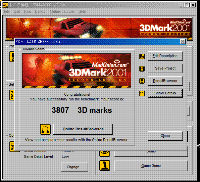Maximize the main 3DMark window
The height and width of the screenshot is (182, 200).
[187, 5]
